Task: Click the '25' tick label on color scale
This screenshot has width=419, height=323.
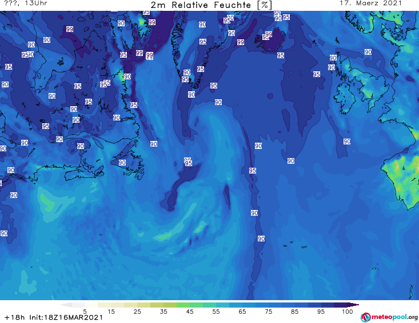Action: (x=137, y=312)
